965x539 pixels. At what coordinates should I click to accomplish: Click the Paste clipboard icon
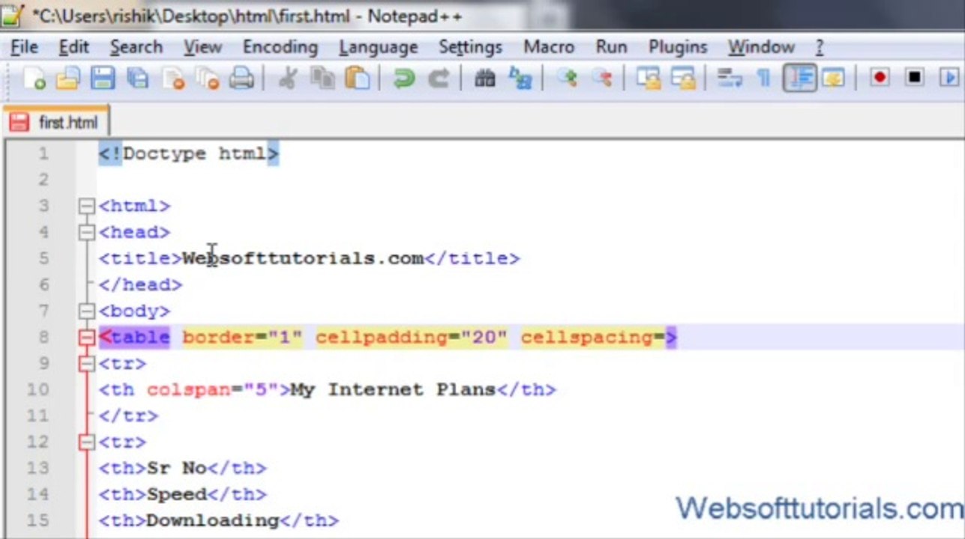(x=358, y=78)
